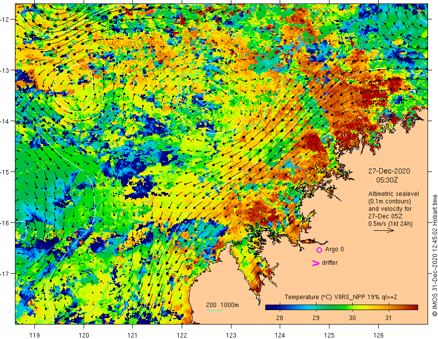Screen dimensions: 438x339
Task: Click latitude axis label '-14'
Action: click(x=5, y=121)
